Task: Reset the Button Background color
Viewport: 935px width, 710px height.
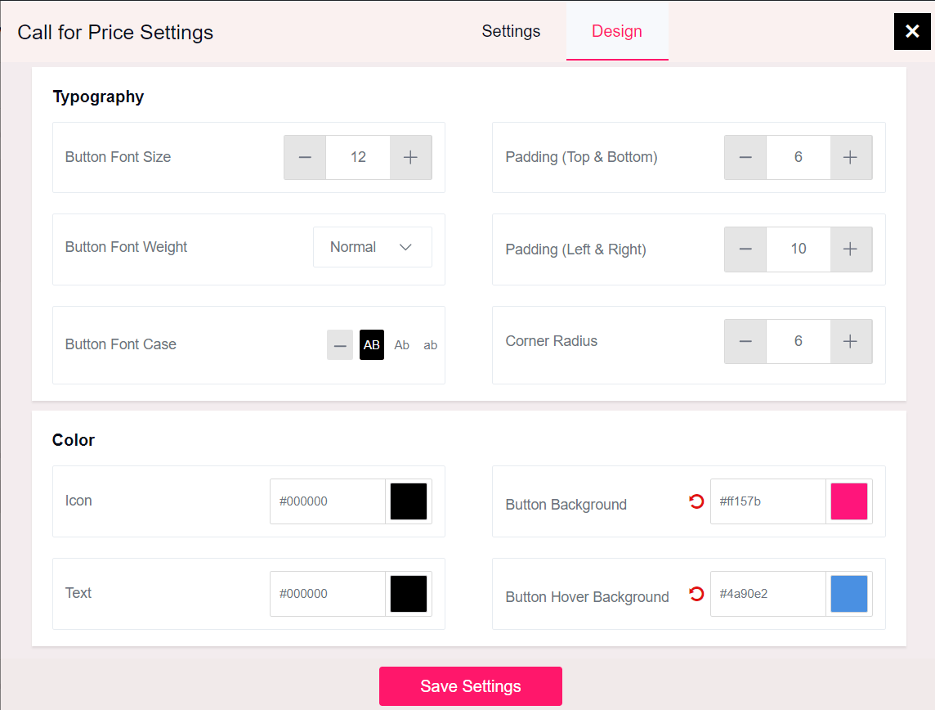Action: click(695, 501)
